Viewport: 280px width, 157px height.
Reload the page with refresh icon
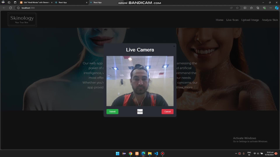click(x=11, y=8)
